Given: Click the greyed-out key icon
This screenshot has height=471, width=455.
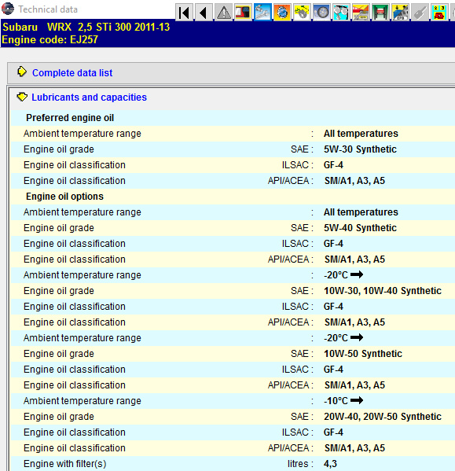Looking at the screenshot, I should [x=420, y=13].
